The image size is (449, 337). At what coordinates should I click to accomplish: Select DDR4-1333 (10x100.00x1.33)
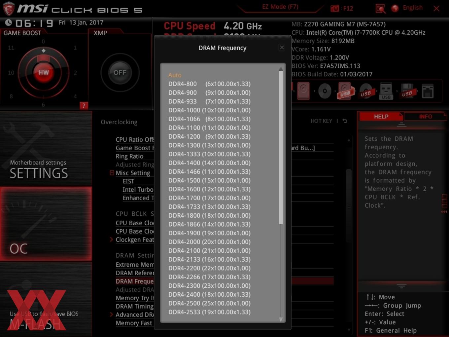coord(209,154)
